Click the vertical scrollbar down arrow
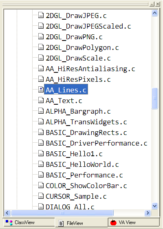Image resolution: width=163 pixels, height=229 pixels. pos(154,206)
